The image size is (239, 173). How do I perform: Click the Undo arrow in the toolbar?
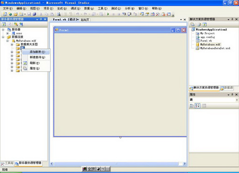77,14
